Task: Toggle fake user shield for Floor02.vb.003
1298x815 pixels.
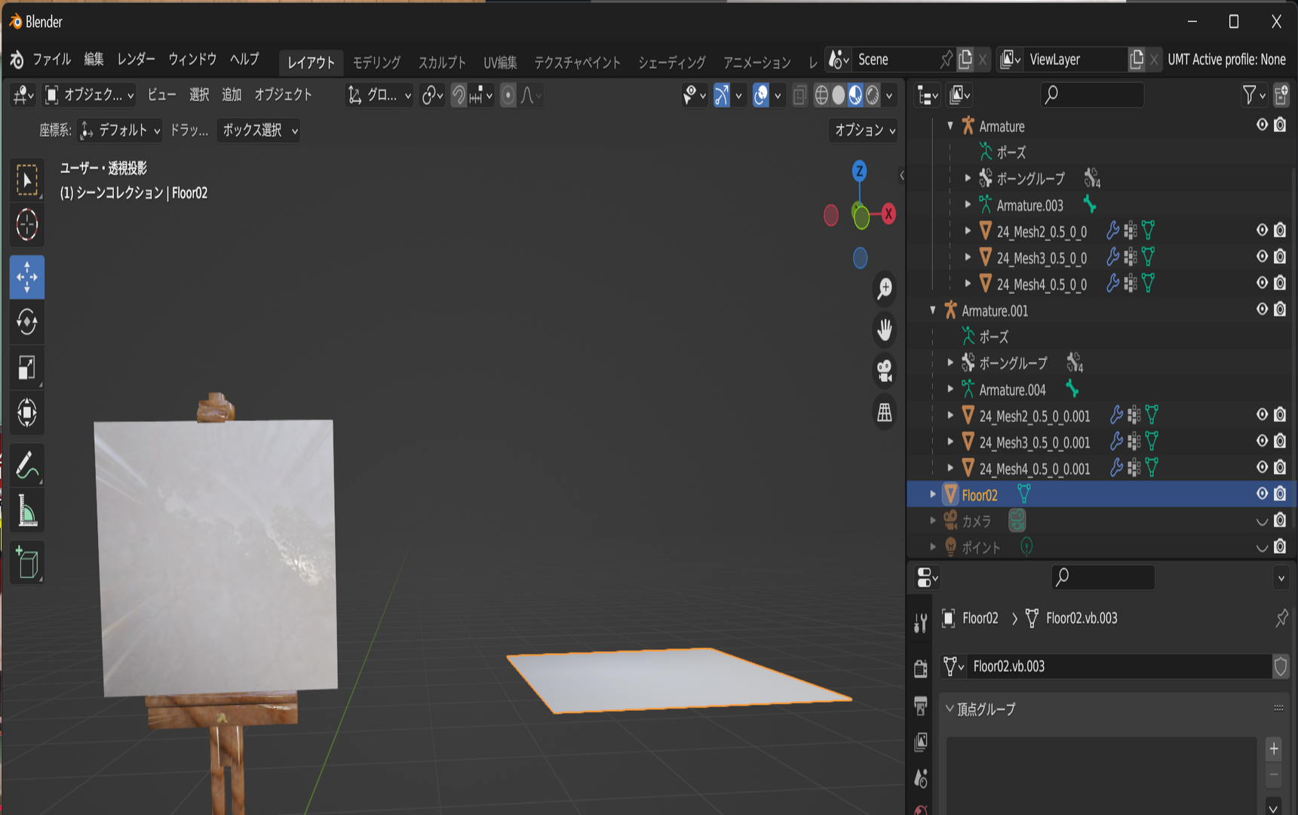Action: [x=1281, y=666]
